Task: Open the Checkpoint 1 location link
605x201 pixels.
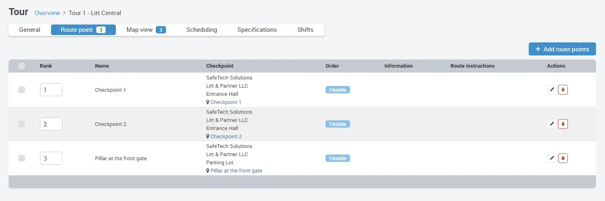Action: (226, 102)
